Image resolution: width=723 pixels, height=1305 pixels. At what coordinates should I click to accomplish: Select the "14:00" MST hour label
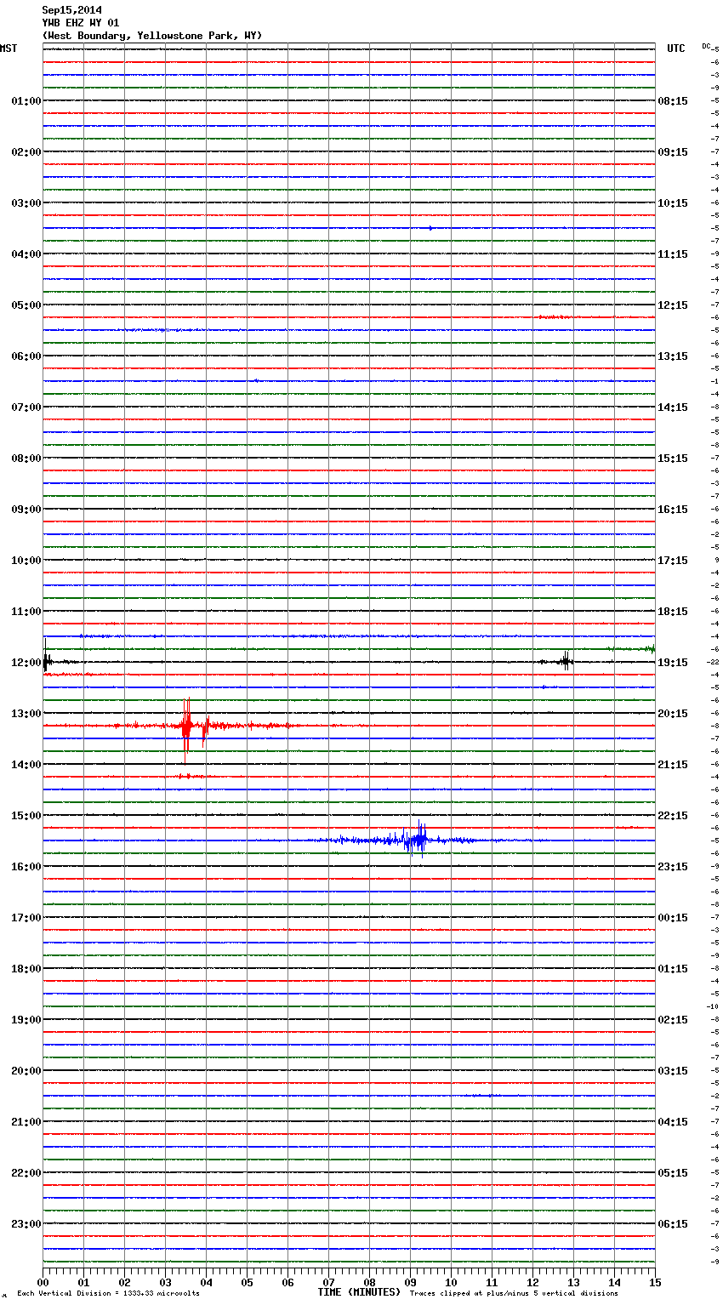(x=26, y=765)
